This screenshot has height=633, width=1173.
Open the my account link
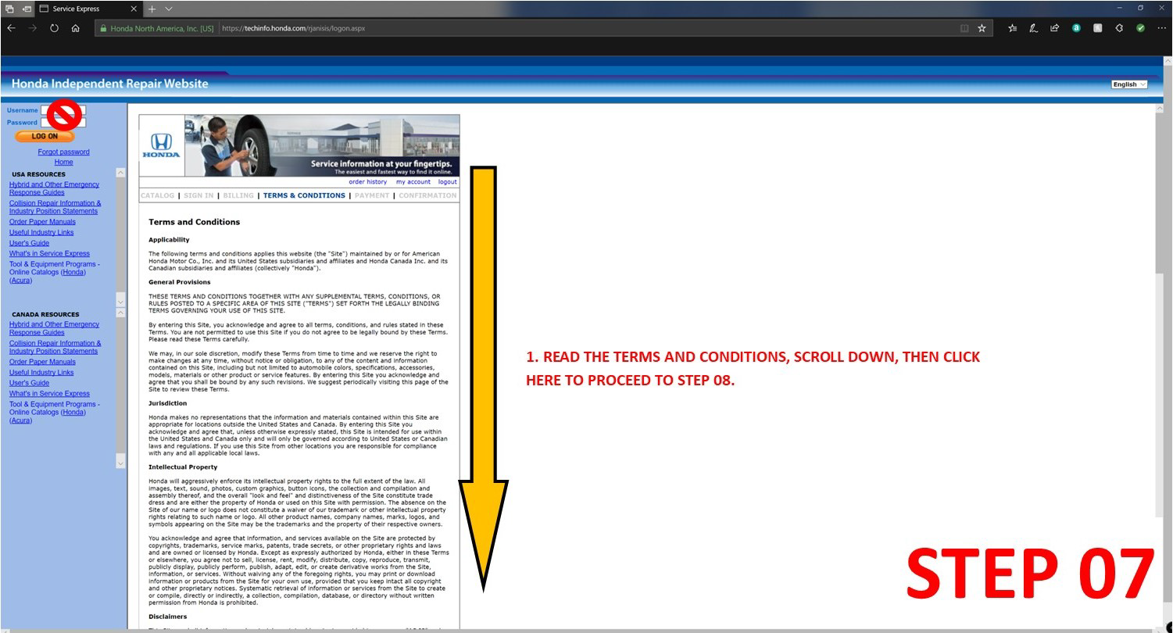pyautogui.click(x=413, y=182)
